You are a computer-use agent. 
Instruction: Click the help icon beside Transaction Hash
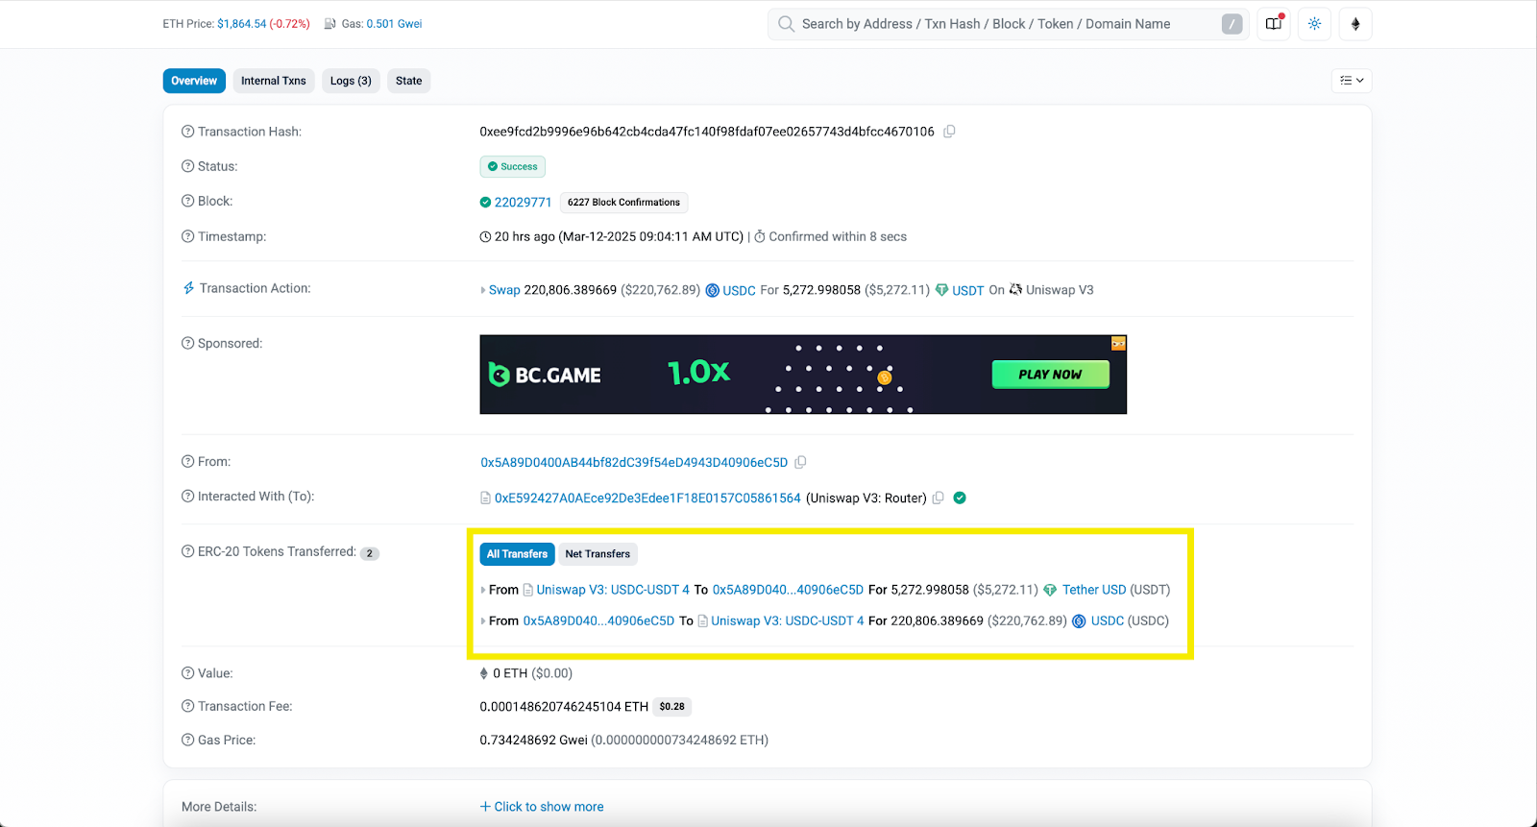point(187,132)
